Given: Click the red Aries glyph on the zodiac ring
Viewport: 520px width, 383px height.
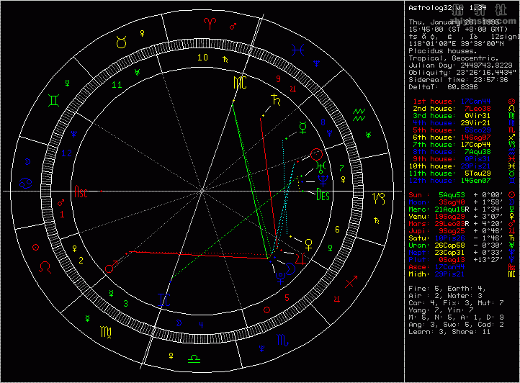Looking at the screenshot, I should (210, 24).
